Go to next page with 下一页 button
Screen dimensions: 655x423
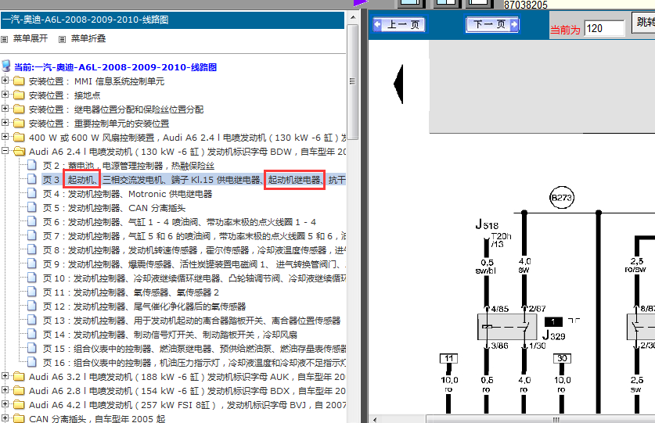click(x=492, y=24)
